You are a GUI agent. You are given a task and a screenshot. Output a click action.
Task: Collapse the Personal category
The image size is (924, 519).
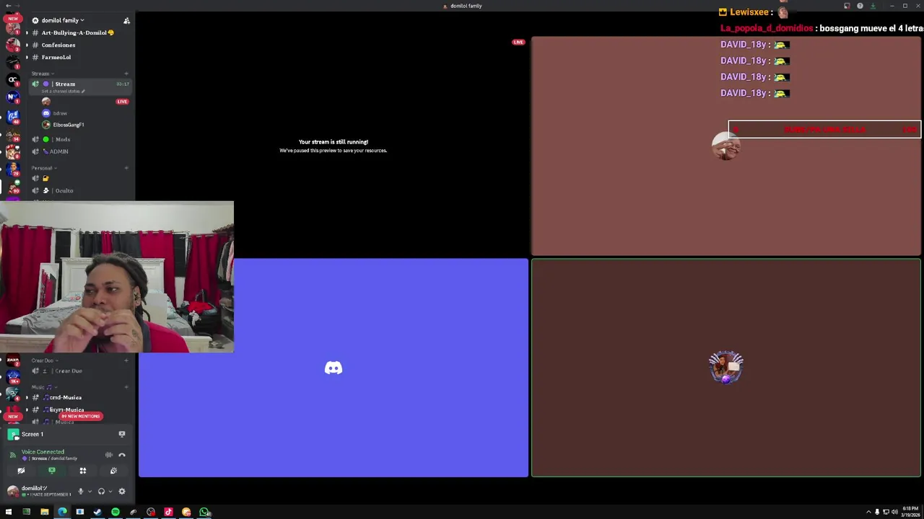(x=44, y=168)
